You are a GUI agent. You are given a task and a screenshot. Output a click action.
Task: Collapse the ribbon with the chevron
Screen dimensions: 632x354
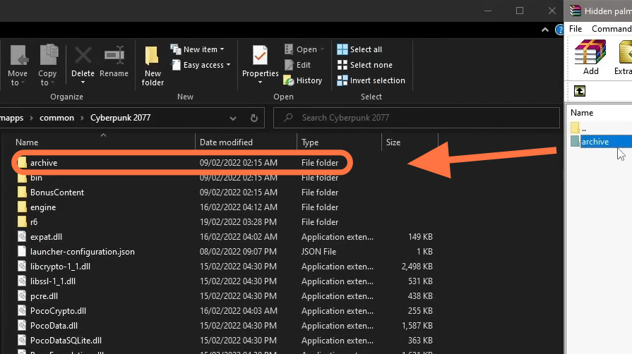(x=545, y=30)
